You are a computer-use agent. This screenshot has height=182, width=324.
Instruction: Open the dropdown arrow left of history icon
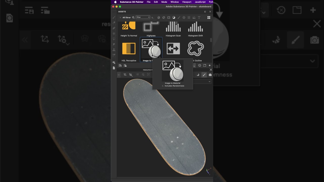(x=194, y=65)
